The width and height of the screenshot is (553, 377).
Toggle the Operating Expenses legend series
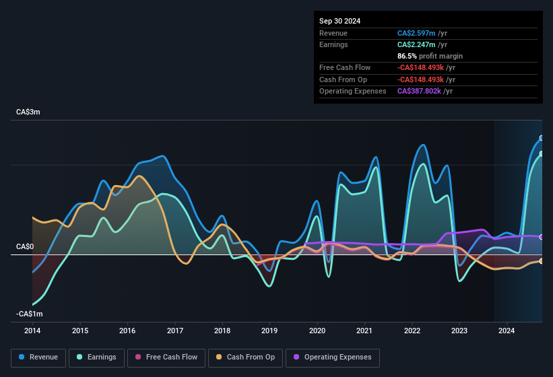click(333, 357)
